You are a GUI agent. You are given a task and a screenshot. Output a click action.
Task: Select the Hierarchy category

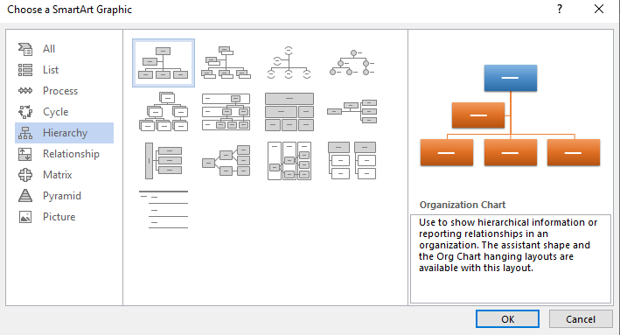65,133
